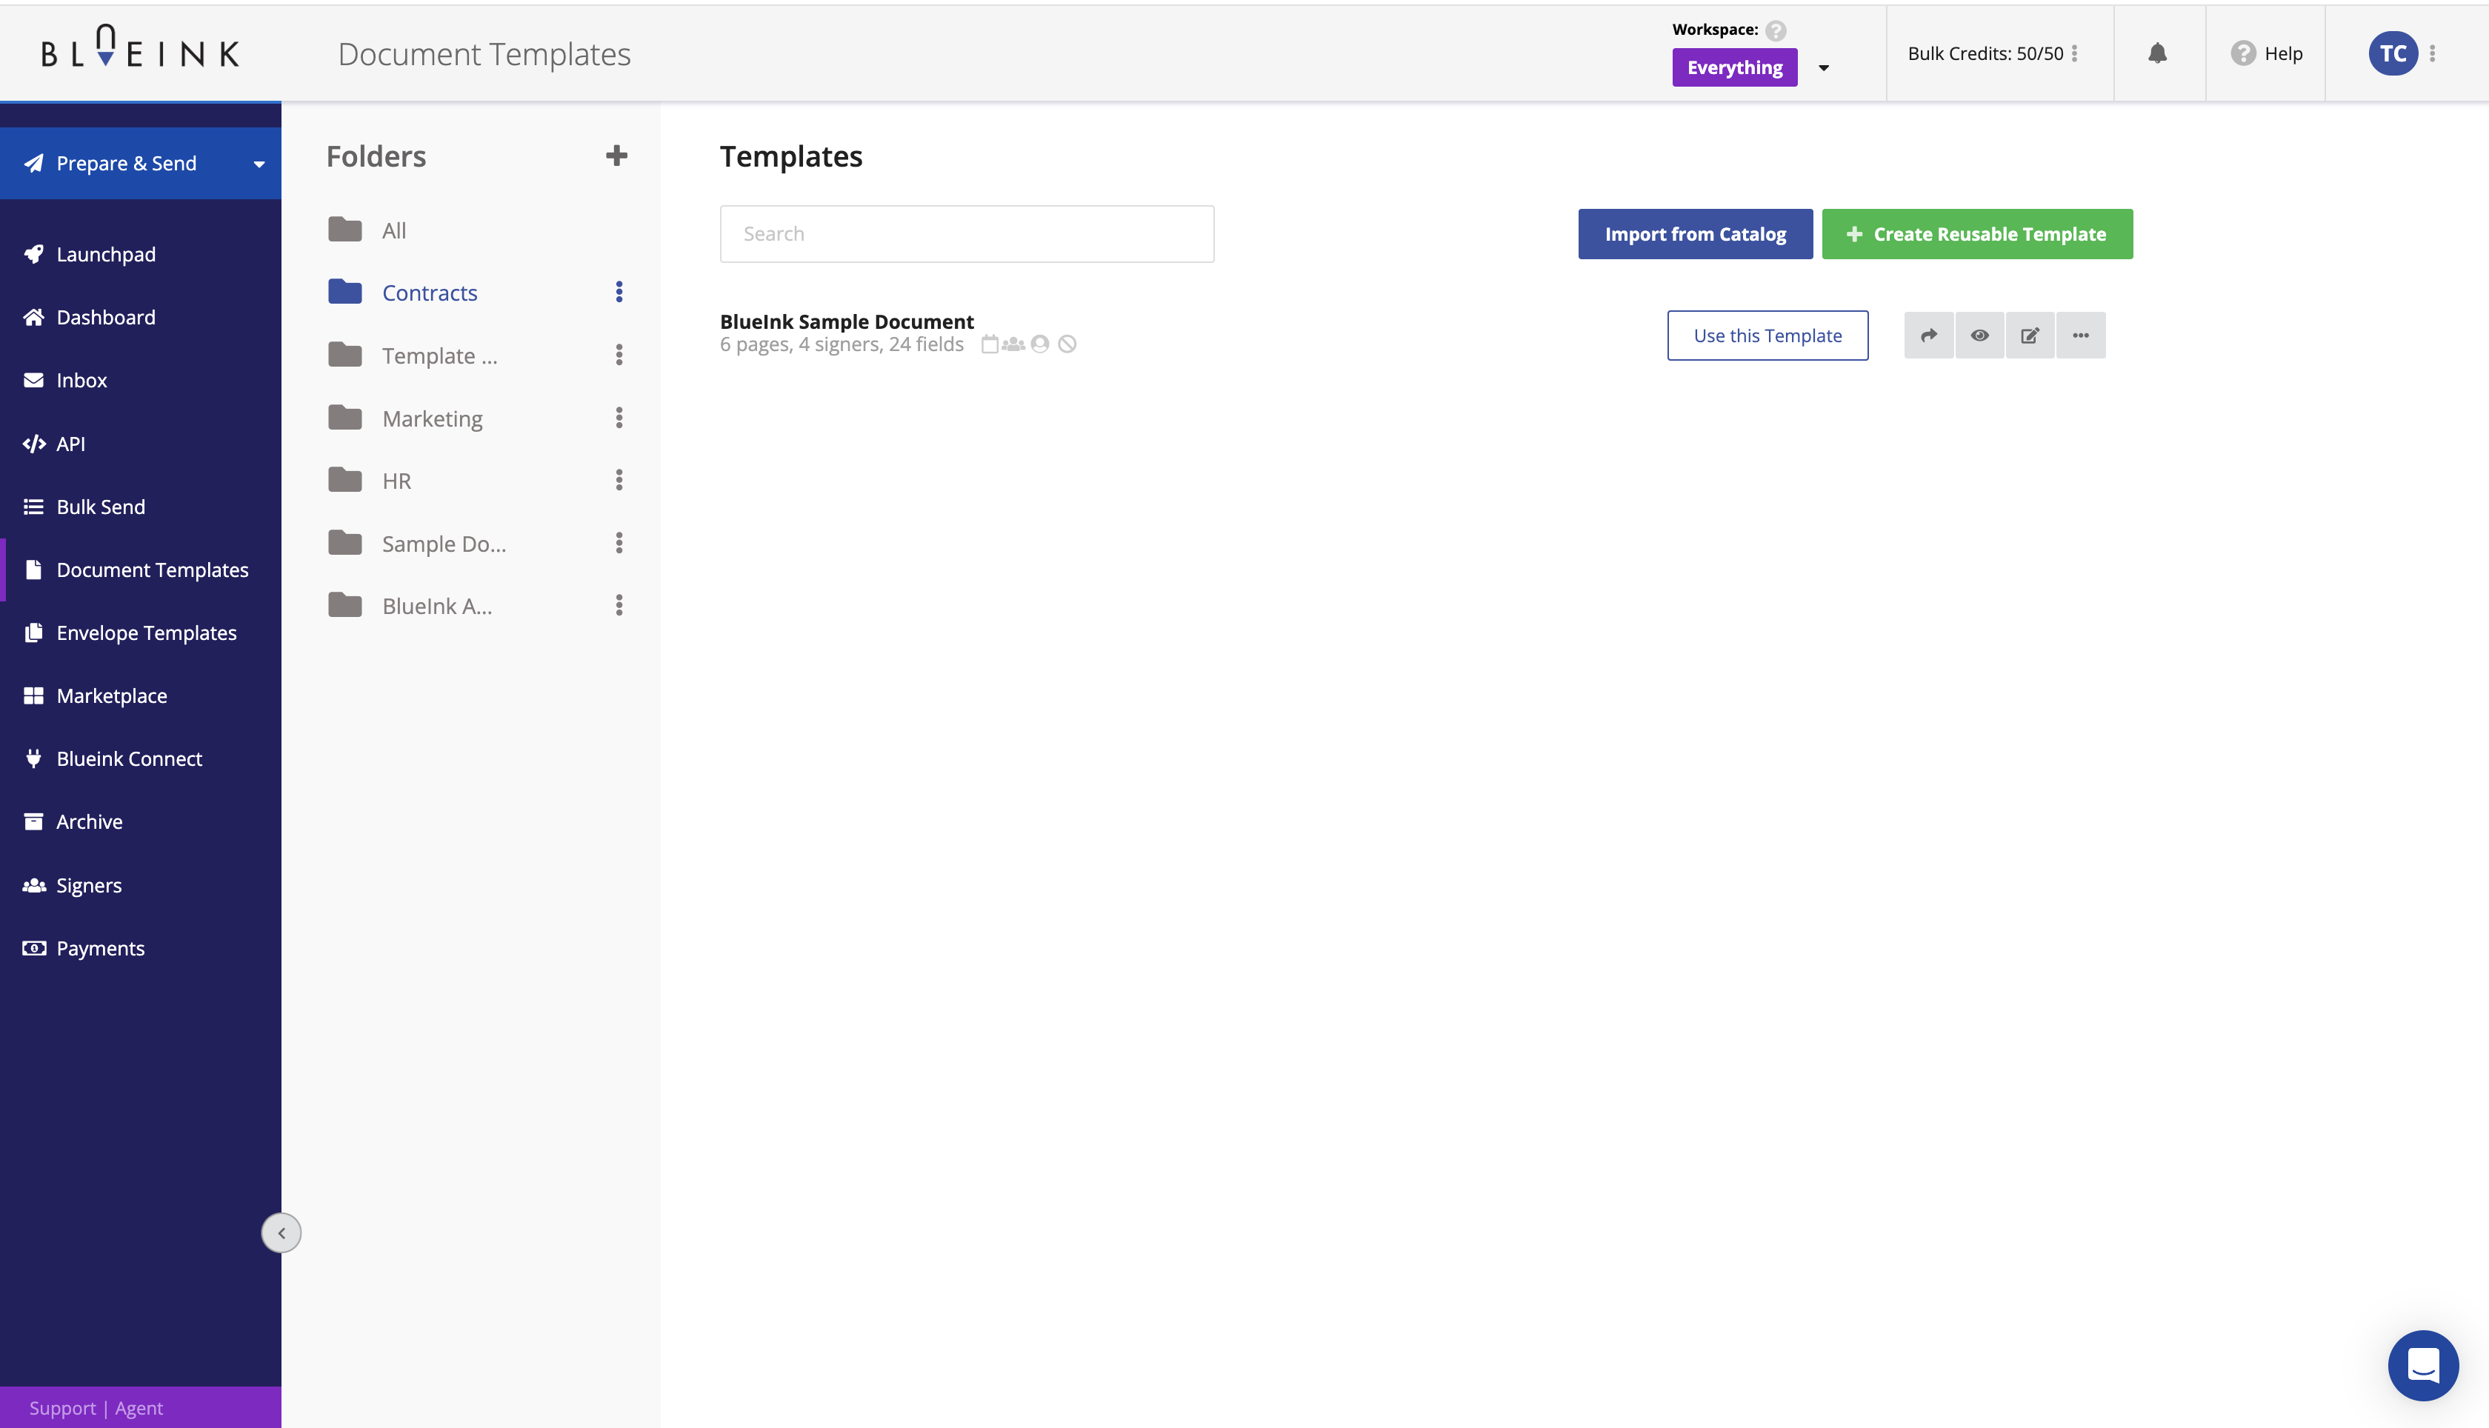Click the Agent link

pos(139,1407)
